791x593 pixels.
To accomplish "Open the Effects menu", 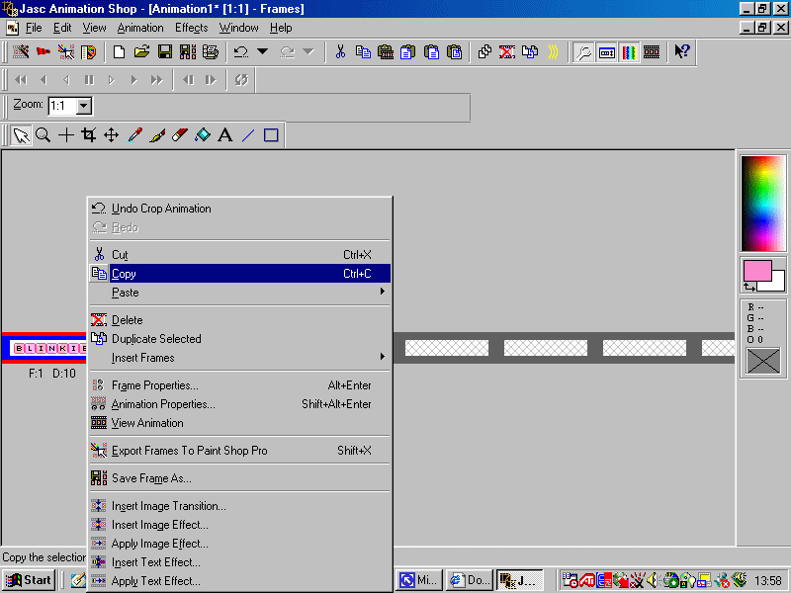I will (x=191, y=28).
